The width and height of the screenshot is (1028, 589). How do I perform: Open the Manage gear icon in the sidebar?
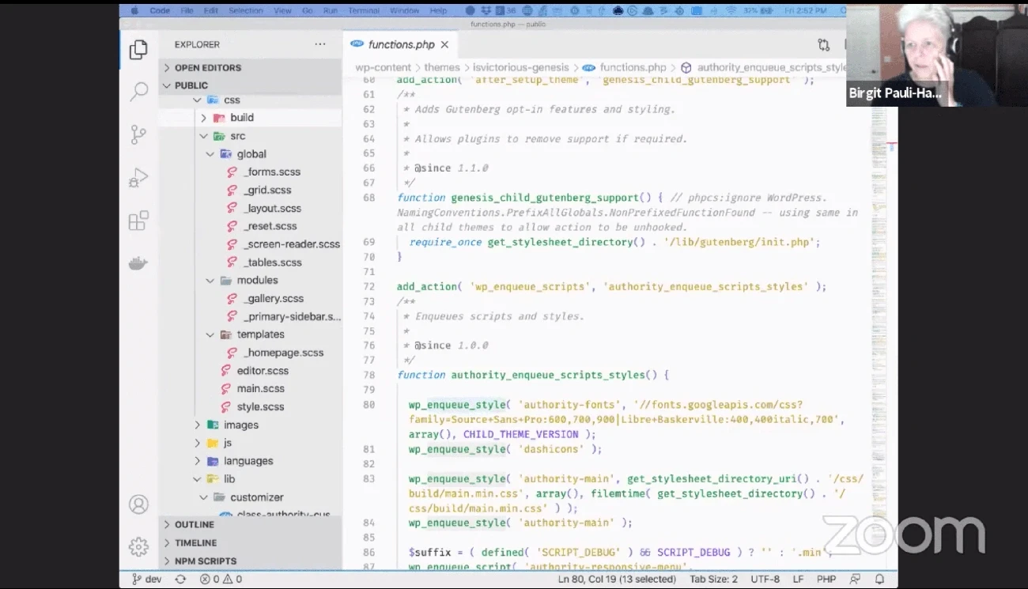[138, 546]
